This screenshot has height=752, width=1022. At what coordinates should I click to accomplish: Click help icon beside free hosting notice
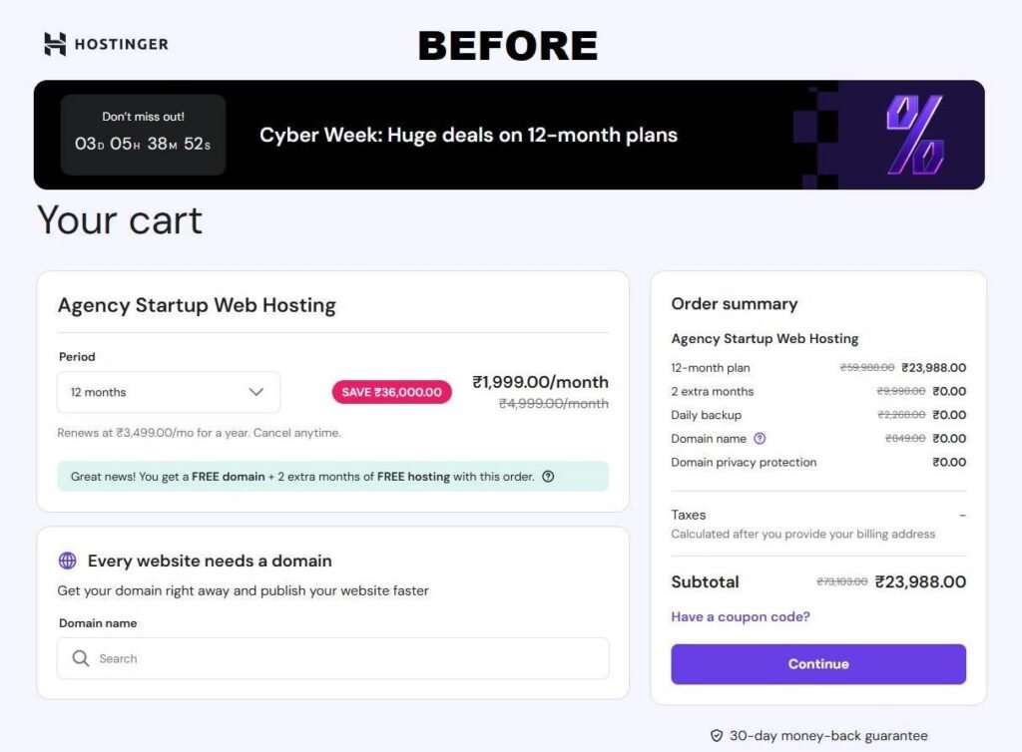tap(548, 477)
